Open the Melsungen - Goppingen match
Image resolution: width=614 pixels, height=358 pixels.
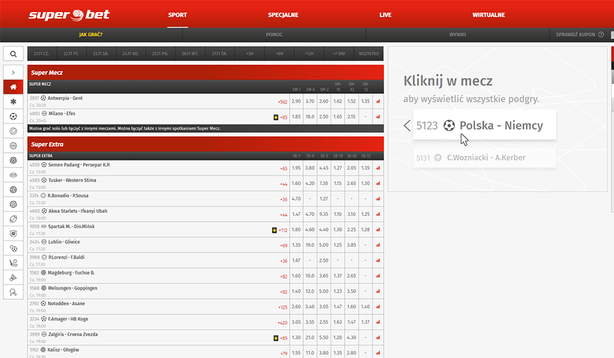(72, 288)
